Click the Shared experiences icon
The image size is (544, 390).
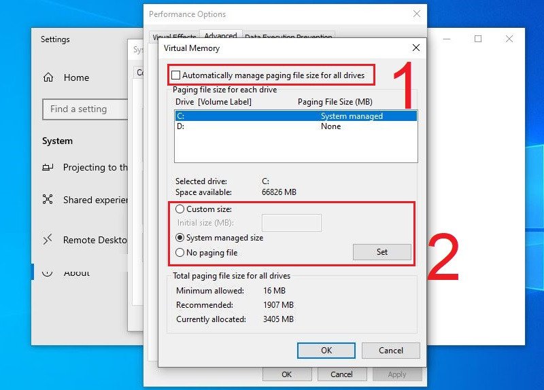coord(48,200)
